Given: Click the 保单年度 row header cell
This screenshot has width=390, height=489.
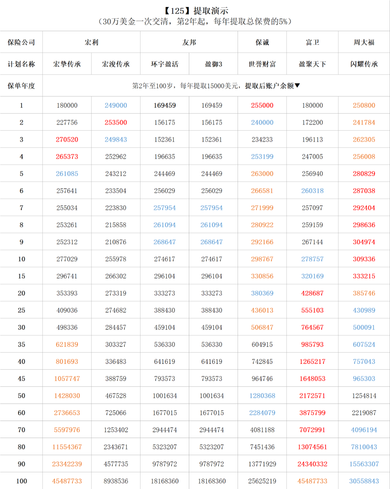Looking at the screenshot, I should tap(21, 86).
